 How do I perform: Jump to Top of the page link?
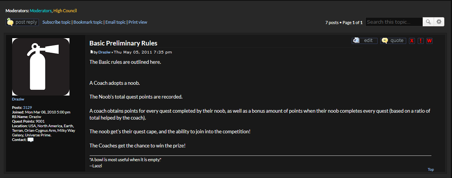pyautogui.click(x=431, y=170)
